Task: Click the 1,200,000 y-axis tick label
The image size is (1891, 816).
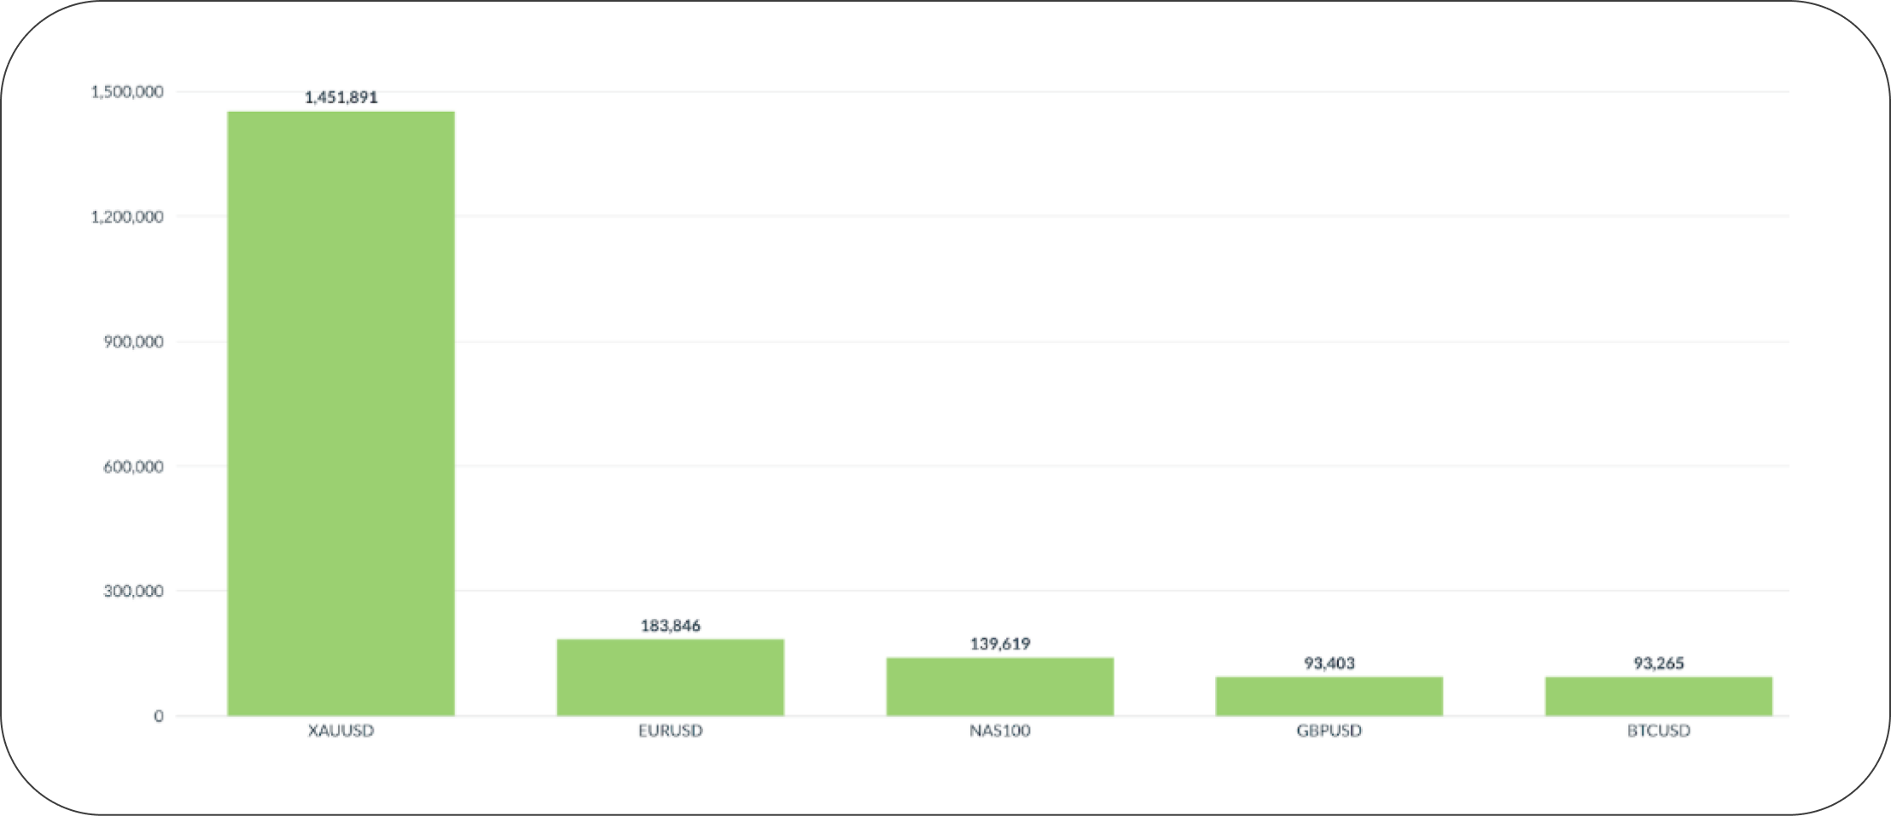Action: pyautogui.click(x=126, y=217)
